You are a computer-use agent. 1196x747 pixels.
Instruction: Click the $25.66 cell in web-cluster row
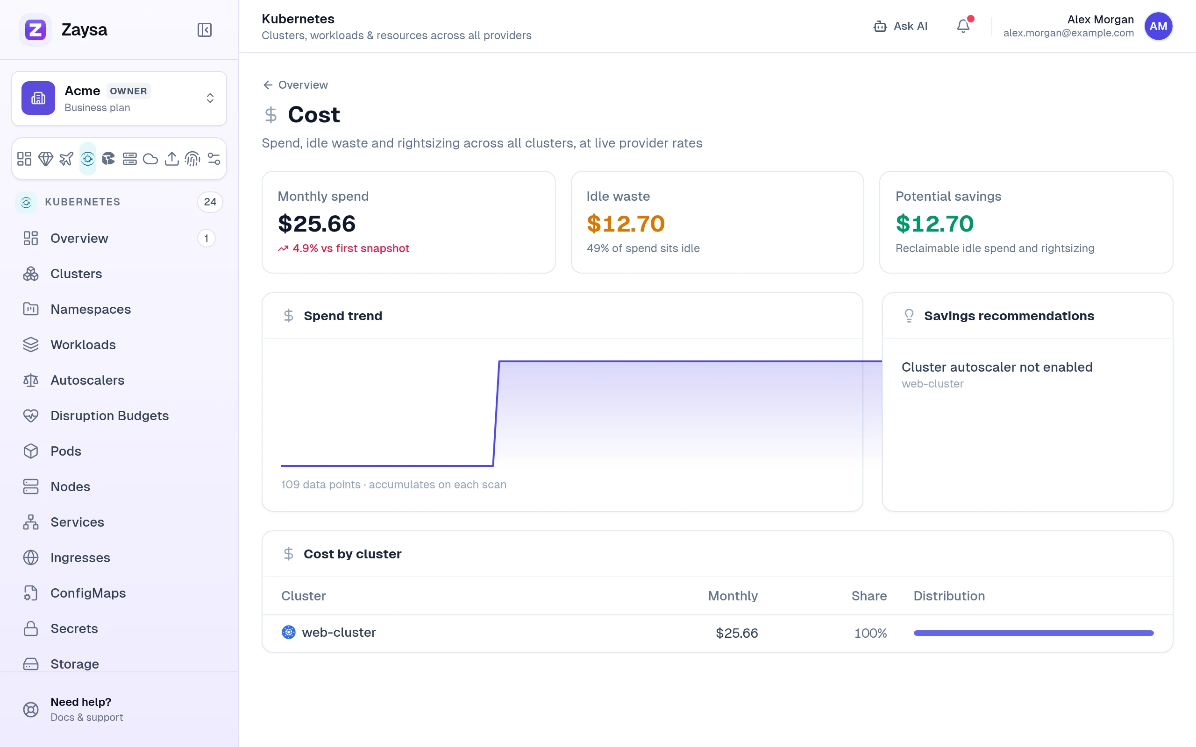tap(736, 633)
